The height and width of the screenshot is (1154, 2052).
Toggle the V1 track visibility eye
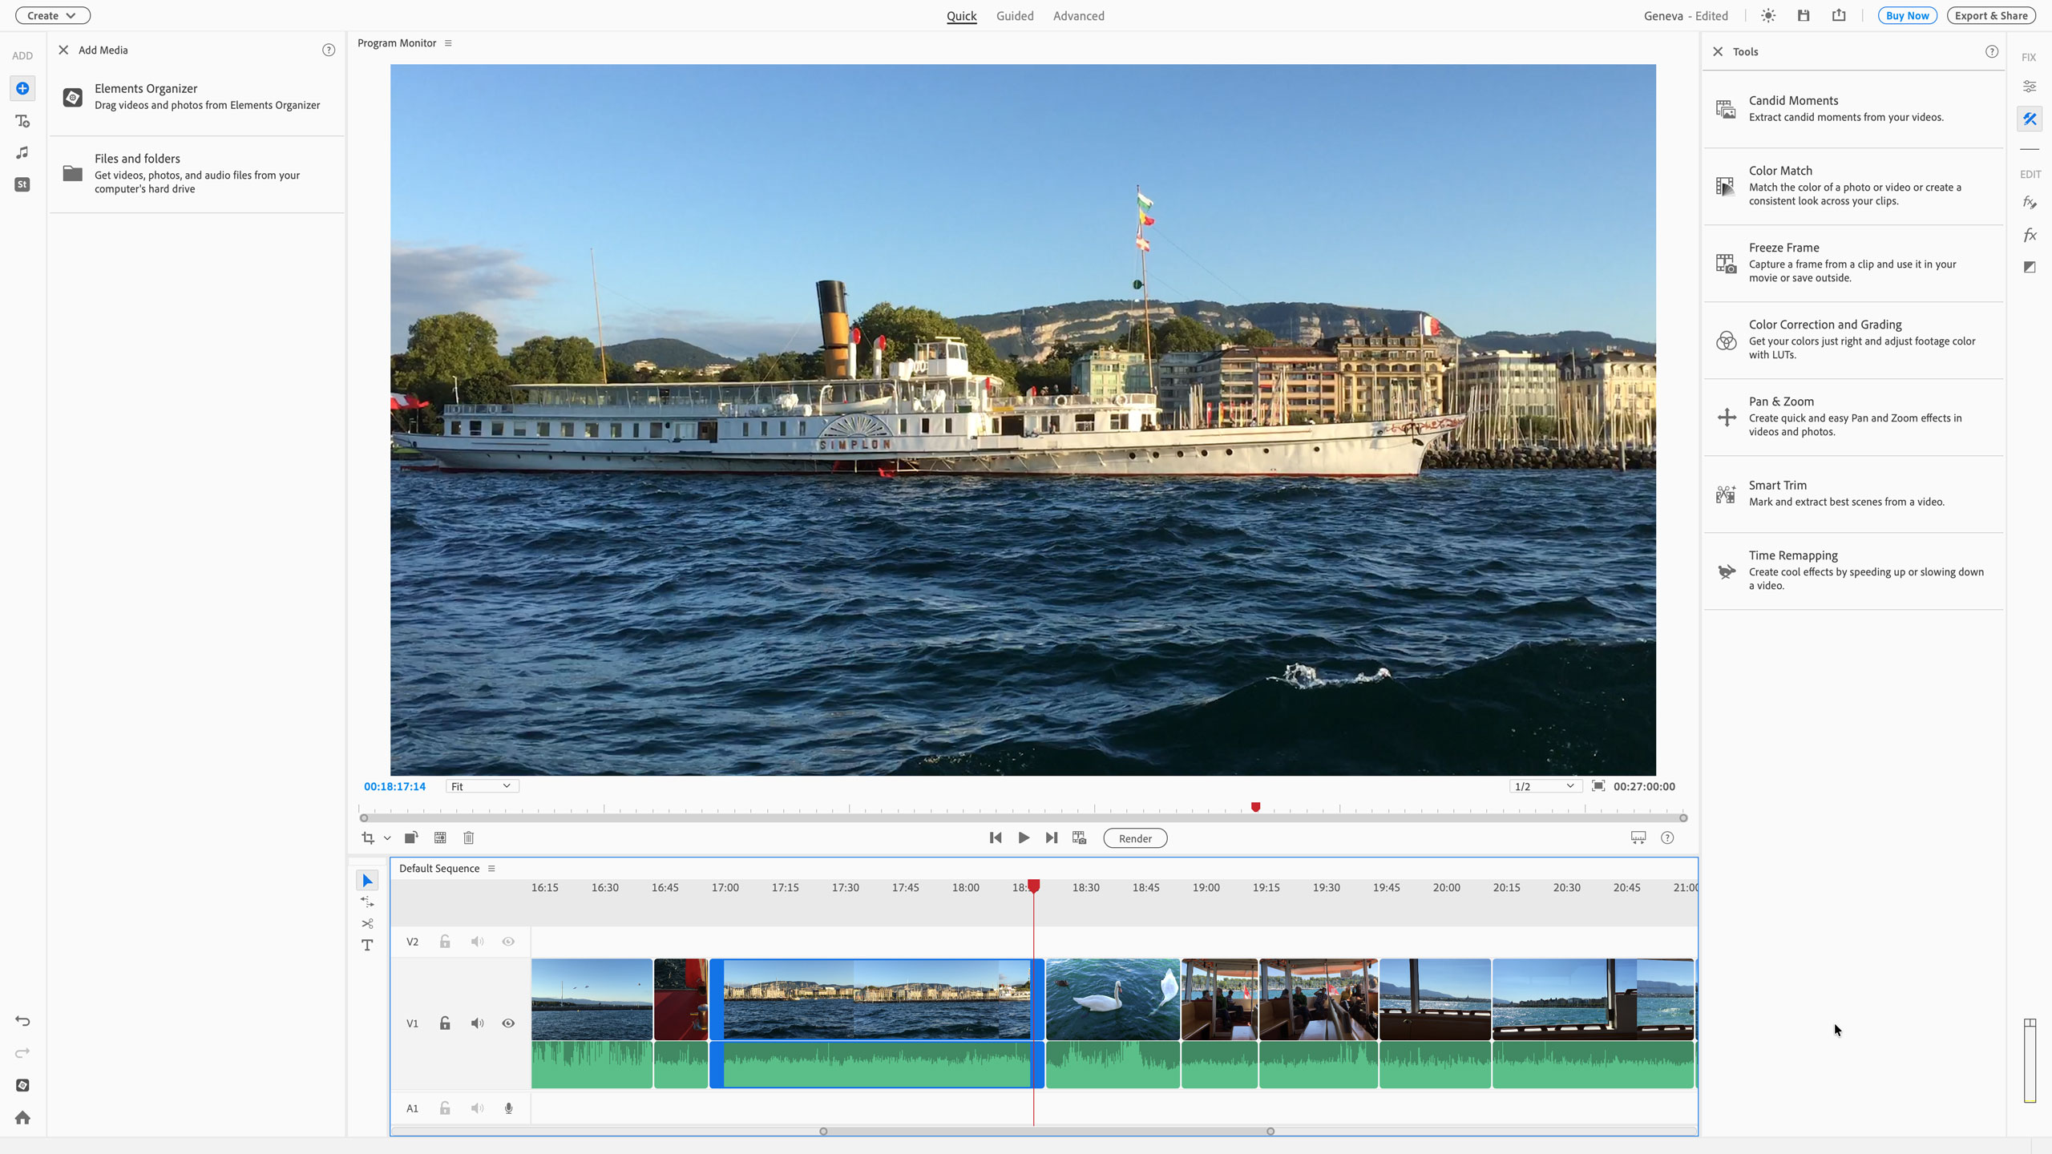508,1023
